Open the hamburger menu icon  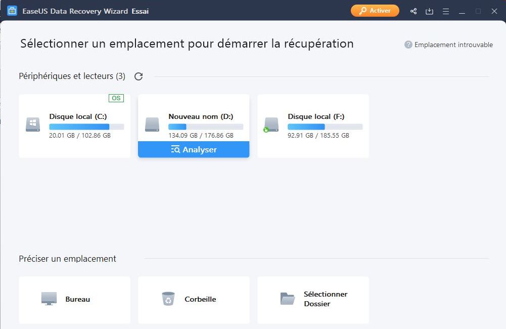(446, 11)
